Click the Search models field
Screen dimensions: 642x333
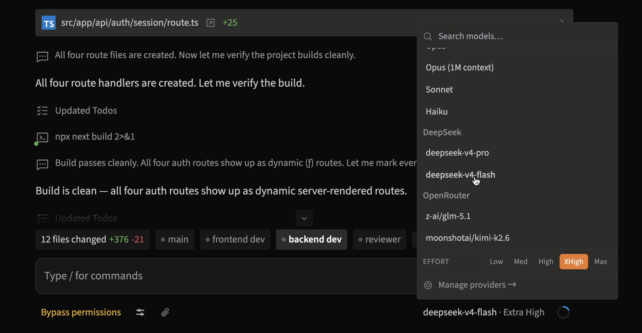click(x=517, y=36)
